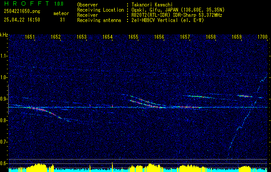Click the 1657 time axis marker
The height and width of the screenshot is (172, 271).
[185, 37]
